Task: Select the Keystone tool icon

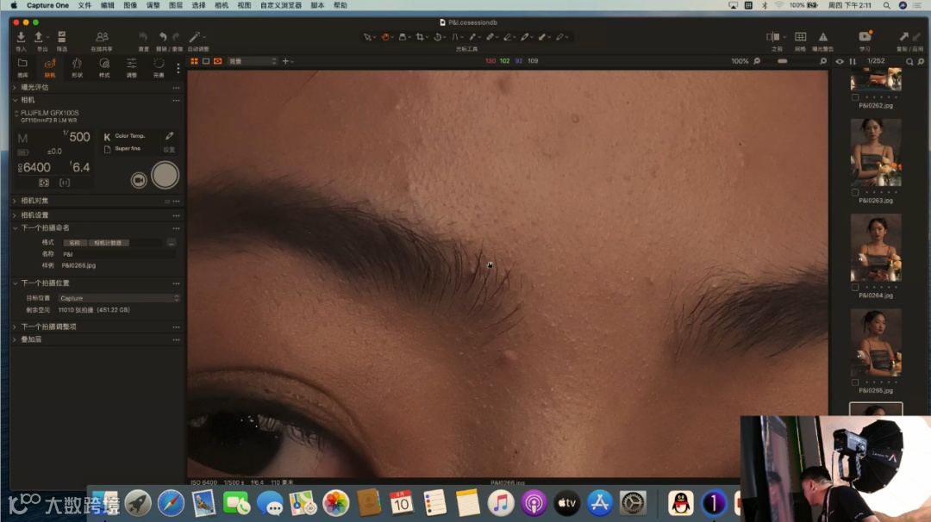Action: point(455,37)
